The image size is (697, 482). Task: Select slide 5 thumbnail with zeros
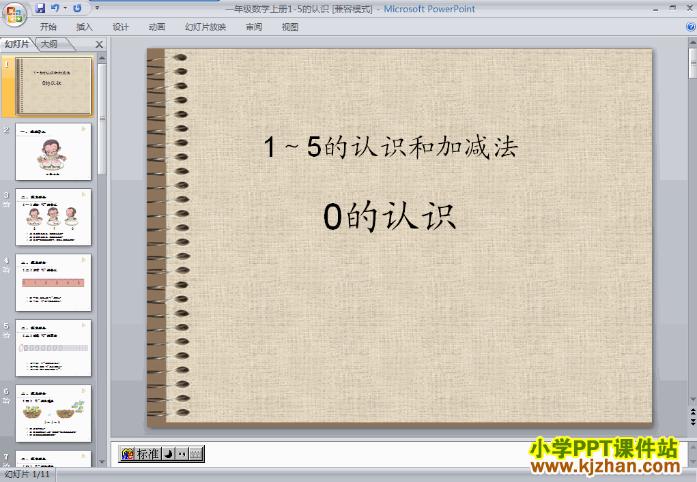point(53,348)
